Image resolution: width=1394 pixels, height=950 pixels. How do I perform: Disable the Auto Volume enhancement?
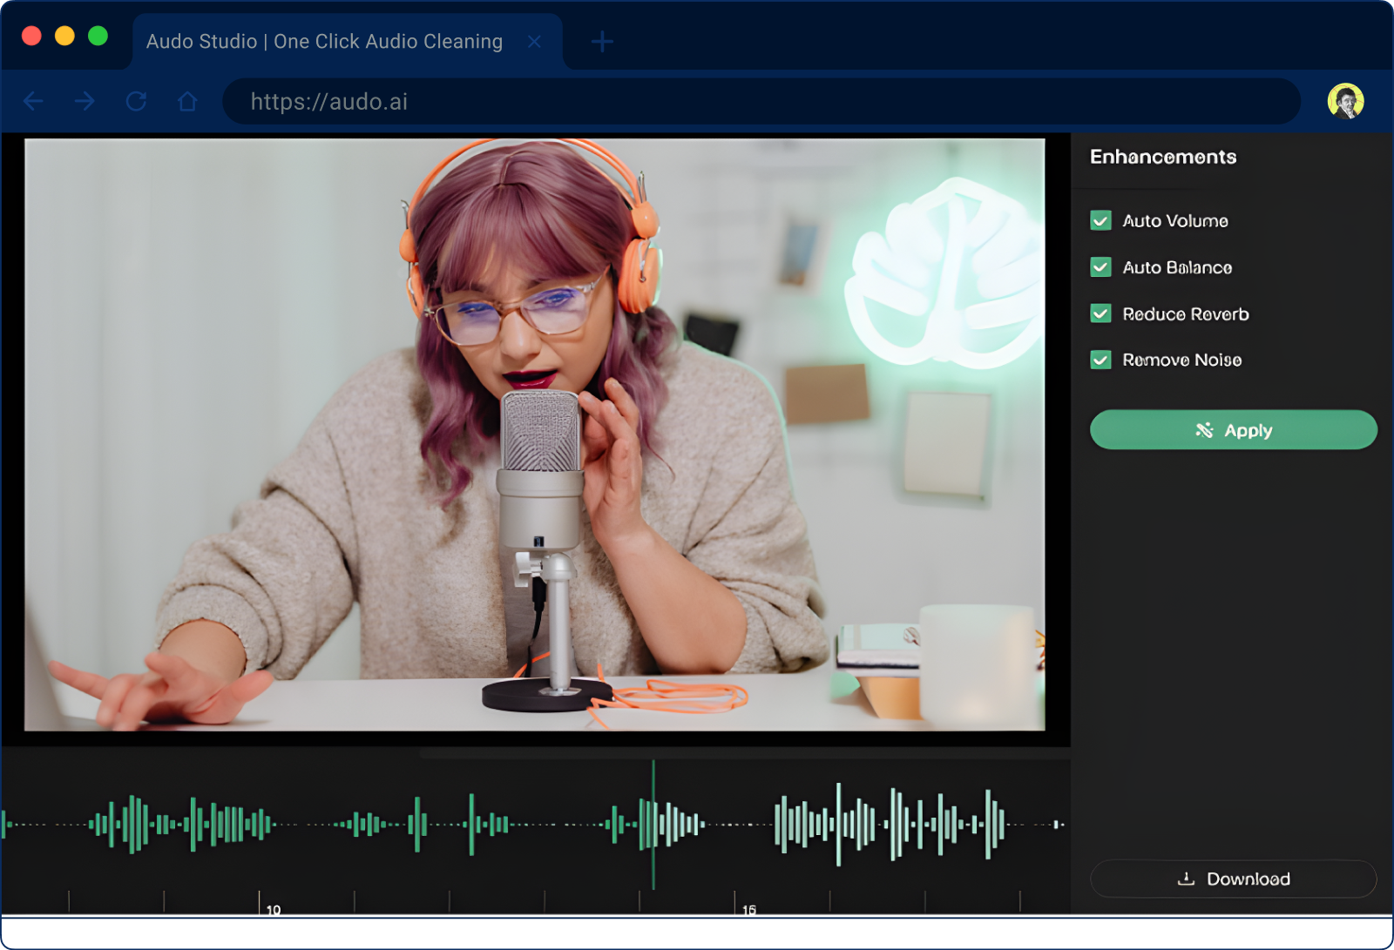coord(1100,220)
